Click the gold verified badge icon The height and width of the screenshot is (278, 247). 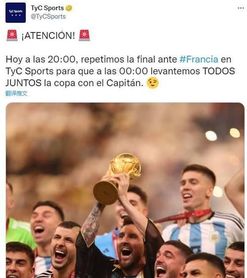tap(69, 8)
